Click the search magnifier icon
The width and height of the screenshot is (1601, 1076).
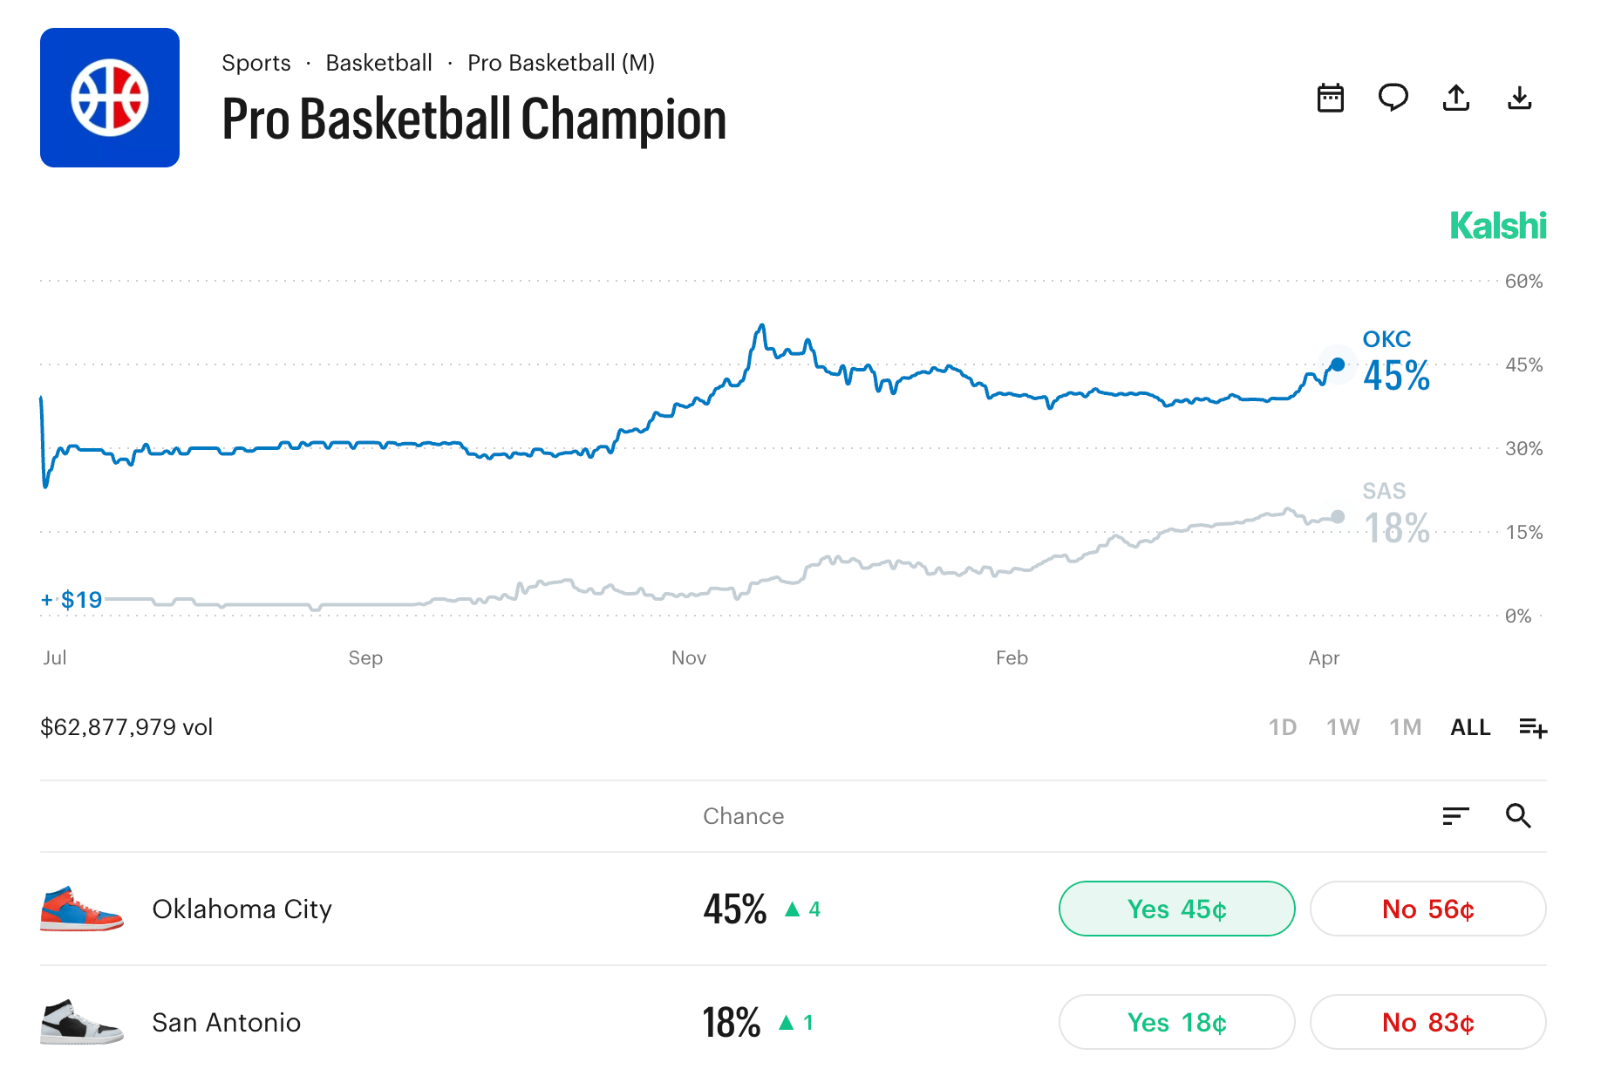1518,816
